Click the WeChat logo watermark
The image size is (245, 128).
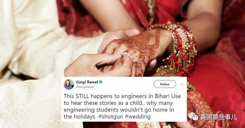point(193,117)
